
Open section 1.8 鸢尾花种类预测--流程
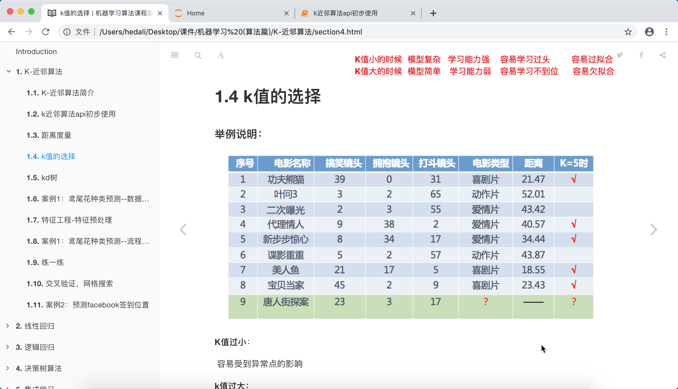click(88, 241)
